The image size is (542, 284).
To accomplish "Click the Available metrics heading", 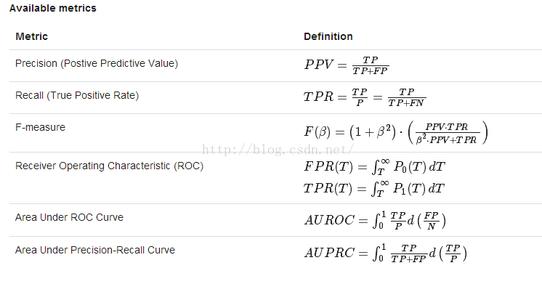I will coord(53,8).
